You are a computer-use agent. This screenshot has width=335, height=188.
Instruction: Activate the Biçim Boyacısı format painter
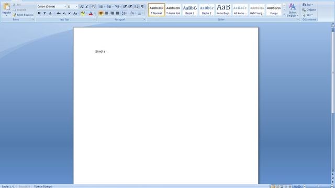click(x=23, y=15)
